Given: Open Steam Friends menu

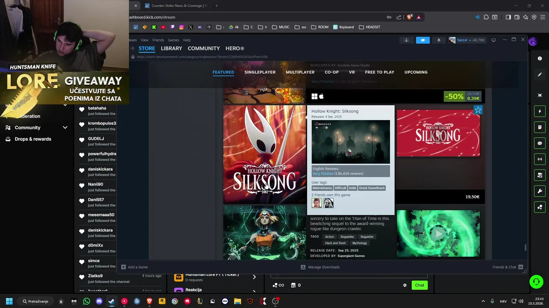Looking at the screenshot, I should pos(158,40).
